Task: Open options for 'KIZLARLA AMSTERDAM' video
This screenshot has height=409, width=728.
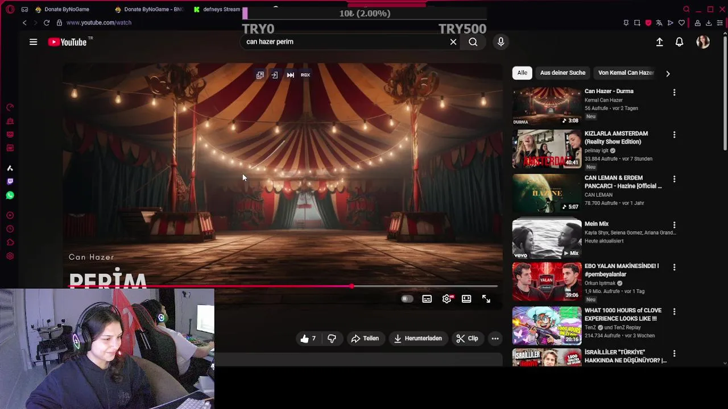Action: click(674, 135)
